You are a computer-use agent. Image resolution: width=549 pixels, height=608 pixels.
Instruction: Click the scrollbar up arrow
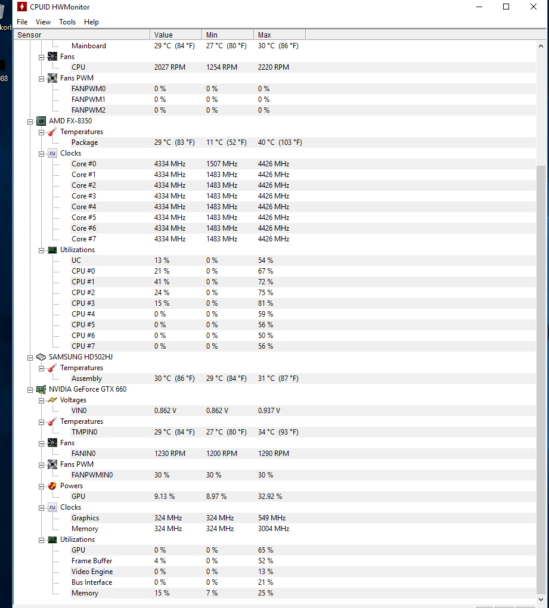coord(541,46)
